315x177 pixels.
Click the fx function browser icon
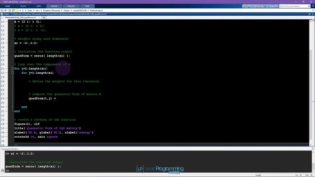click(2, 171)
